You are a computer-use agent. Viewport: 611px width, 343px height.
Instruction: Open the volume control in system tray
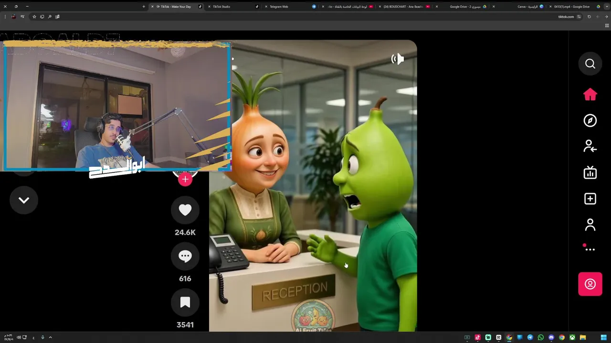[19, 338]
